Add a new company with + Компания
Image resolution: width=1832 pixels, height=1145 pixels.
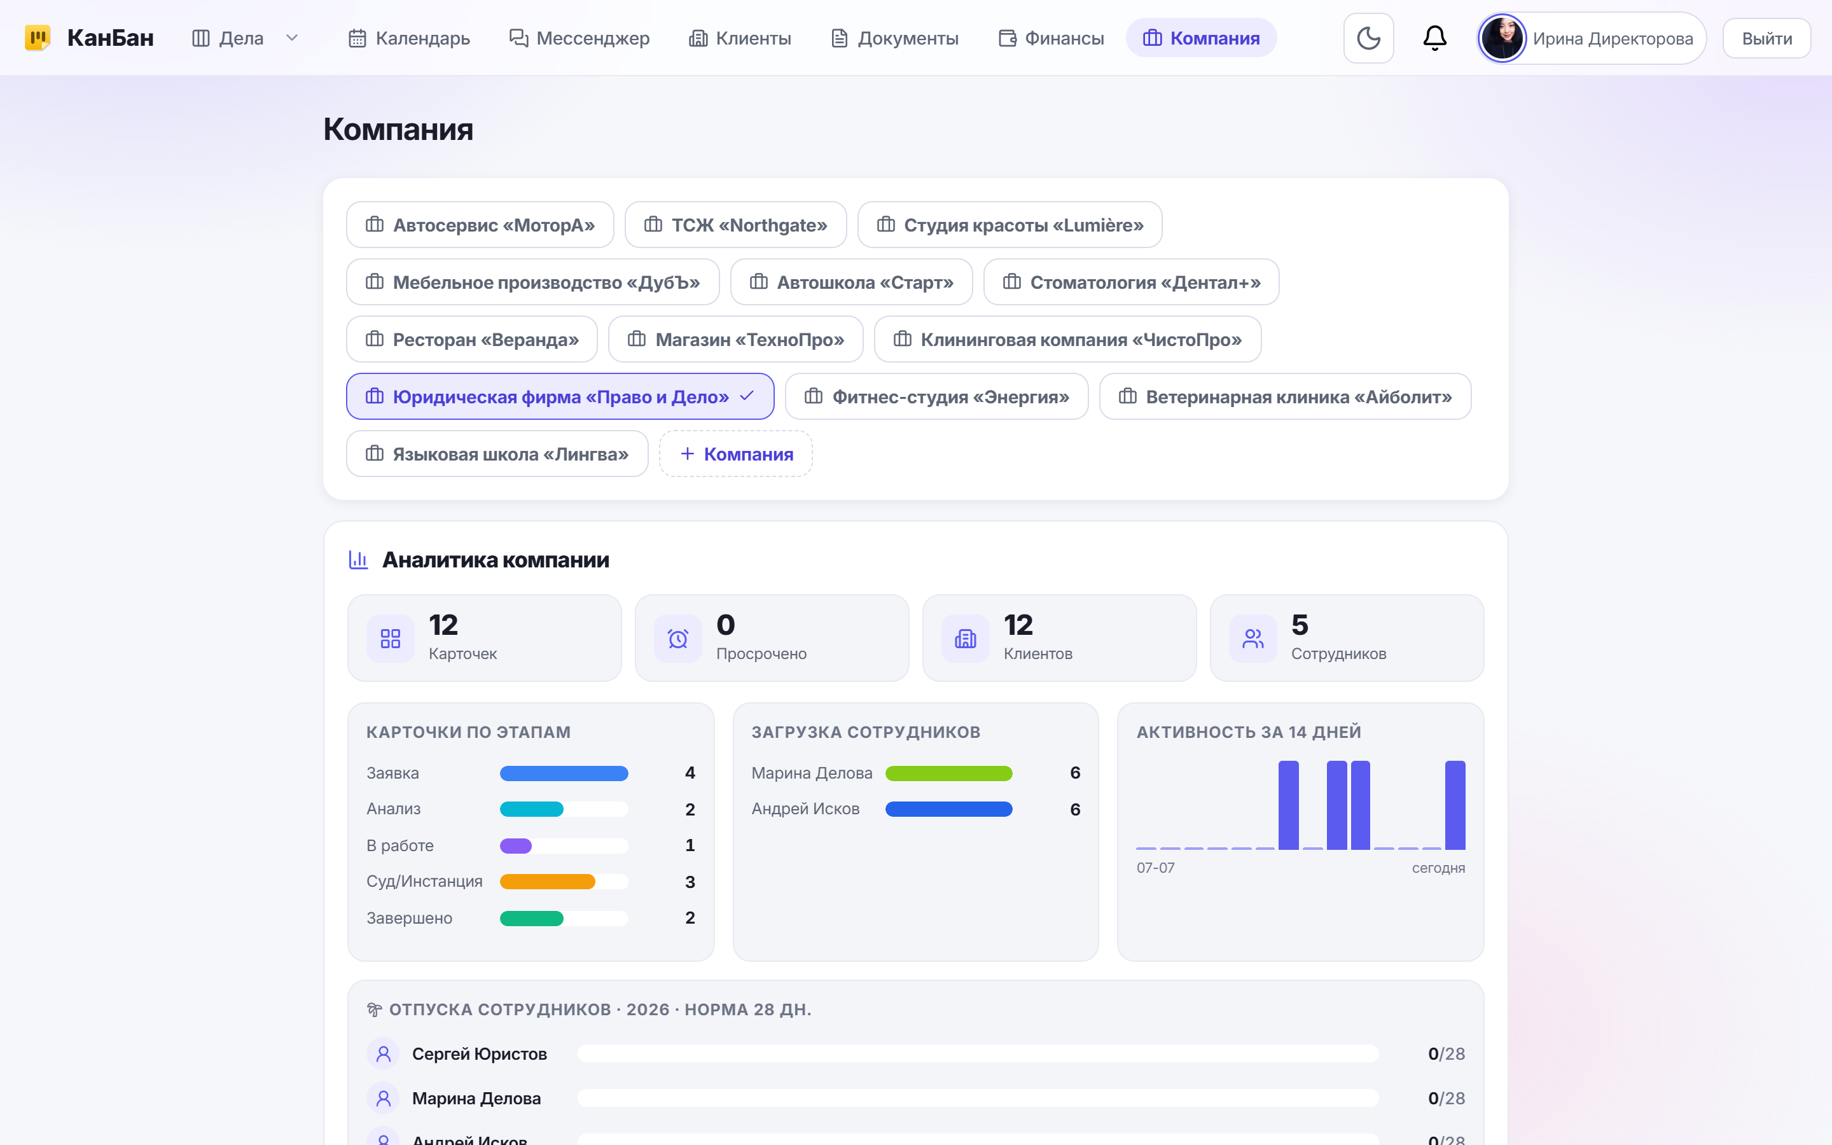click(736, 454)
